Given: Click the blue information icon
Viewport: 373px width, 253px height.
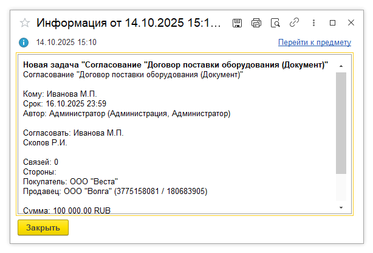Looking at the screenshot, I should pyautogui.click(x=24, y=43).
